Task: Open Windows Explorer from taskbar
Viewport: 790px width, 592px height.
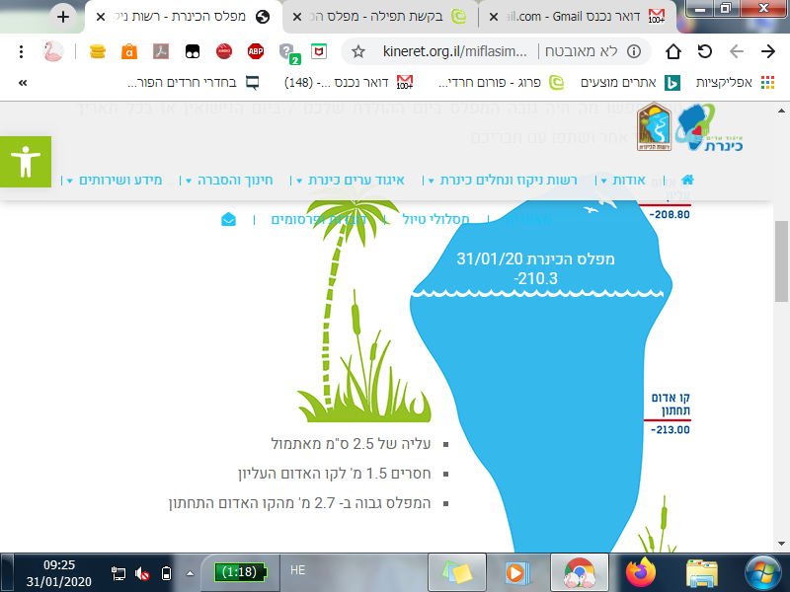Action: tap(701, 572)
